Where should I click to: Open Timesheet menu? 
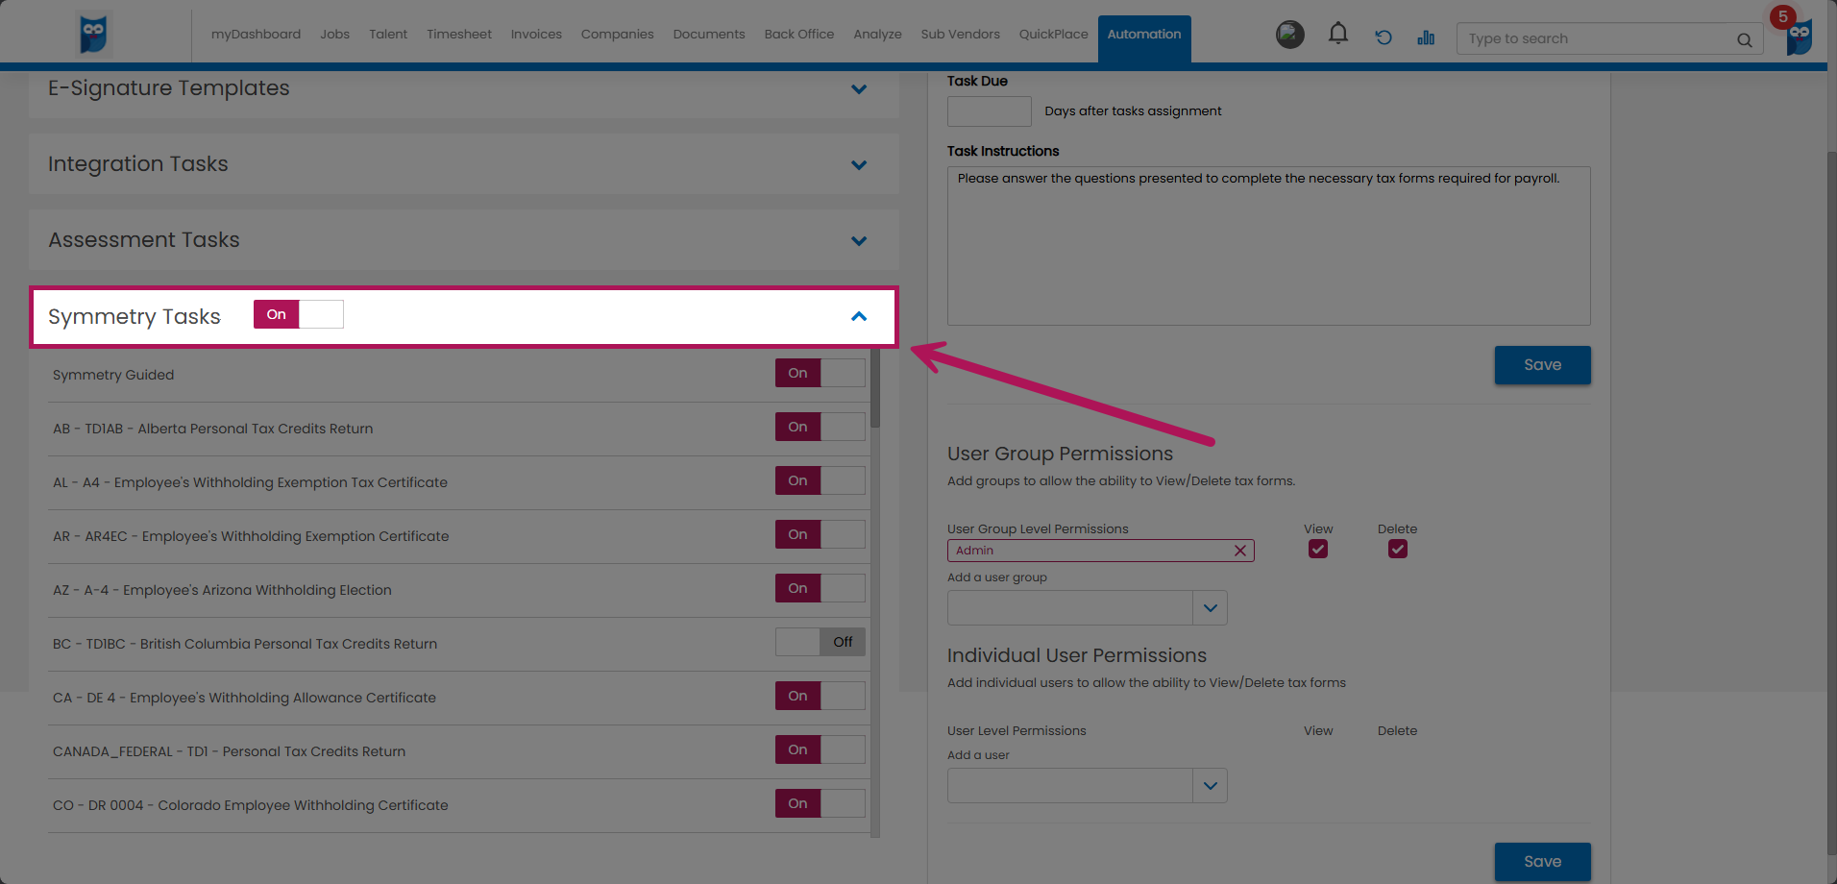(459, 35)
